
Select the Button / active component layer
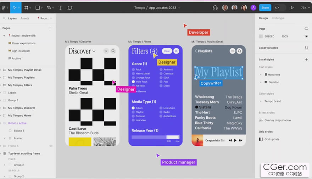17,123
